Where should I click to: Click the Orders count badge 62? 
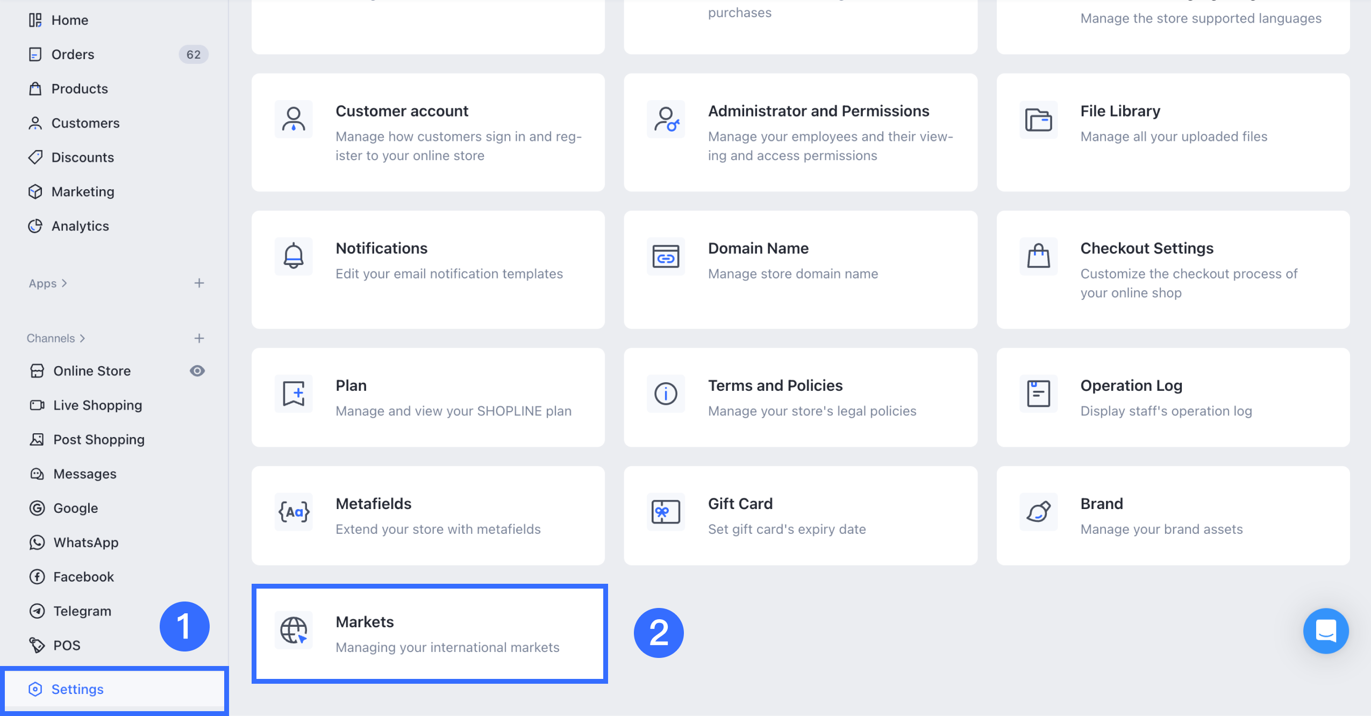click(194, 54)
